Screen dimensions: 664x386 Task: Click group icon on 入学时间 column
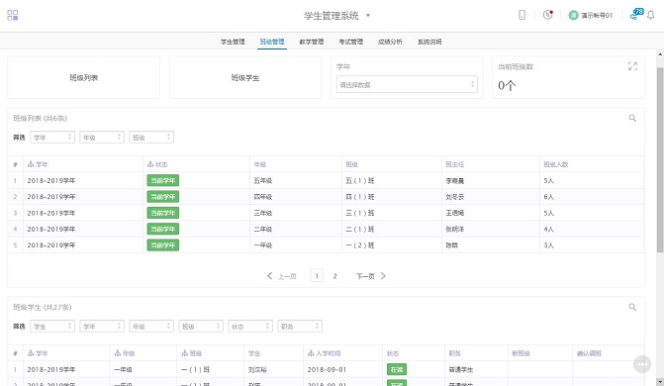(x=311, y=353)
